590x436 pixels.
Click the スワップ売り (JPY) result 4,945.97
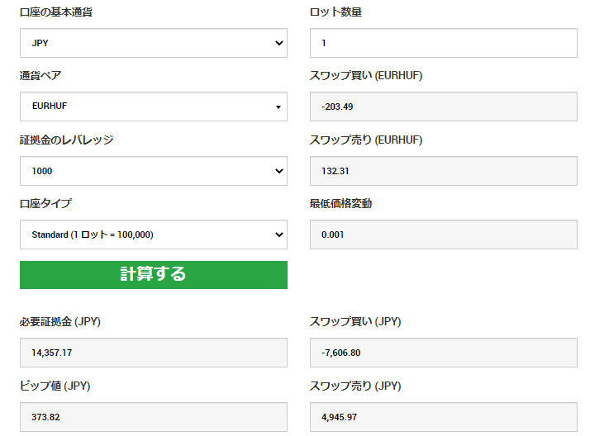(x=444, y=417)
